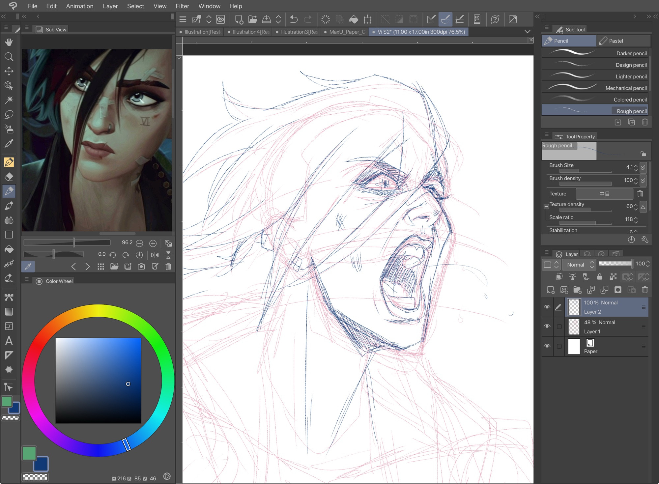Select the Auto select magic wand tool
The image size is (659, 484).
point(9,100)
